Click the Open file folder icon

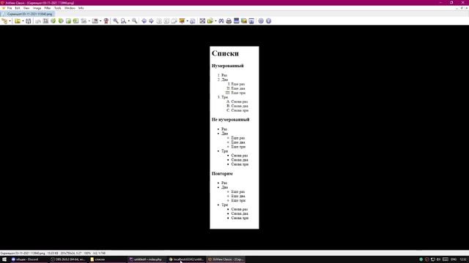point(18,21)
